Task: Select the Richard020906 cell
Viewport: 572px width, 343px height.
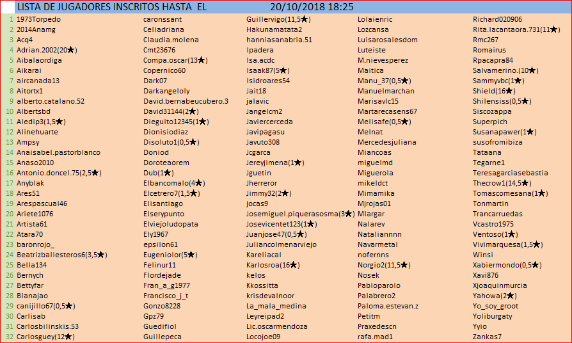Action: pyautogui.click(x=497, y=19)
